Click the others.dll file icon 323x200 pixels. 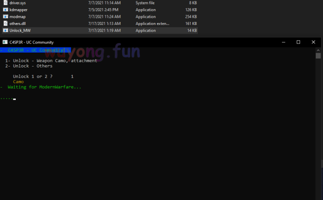click(x=5, y=23)
